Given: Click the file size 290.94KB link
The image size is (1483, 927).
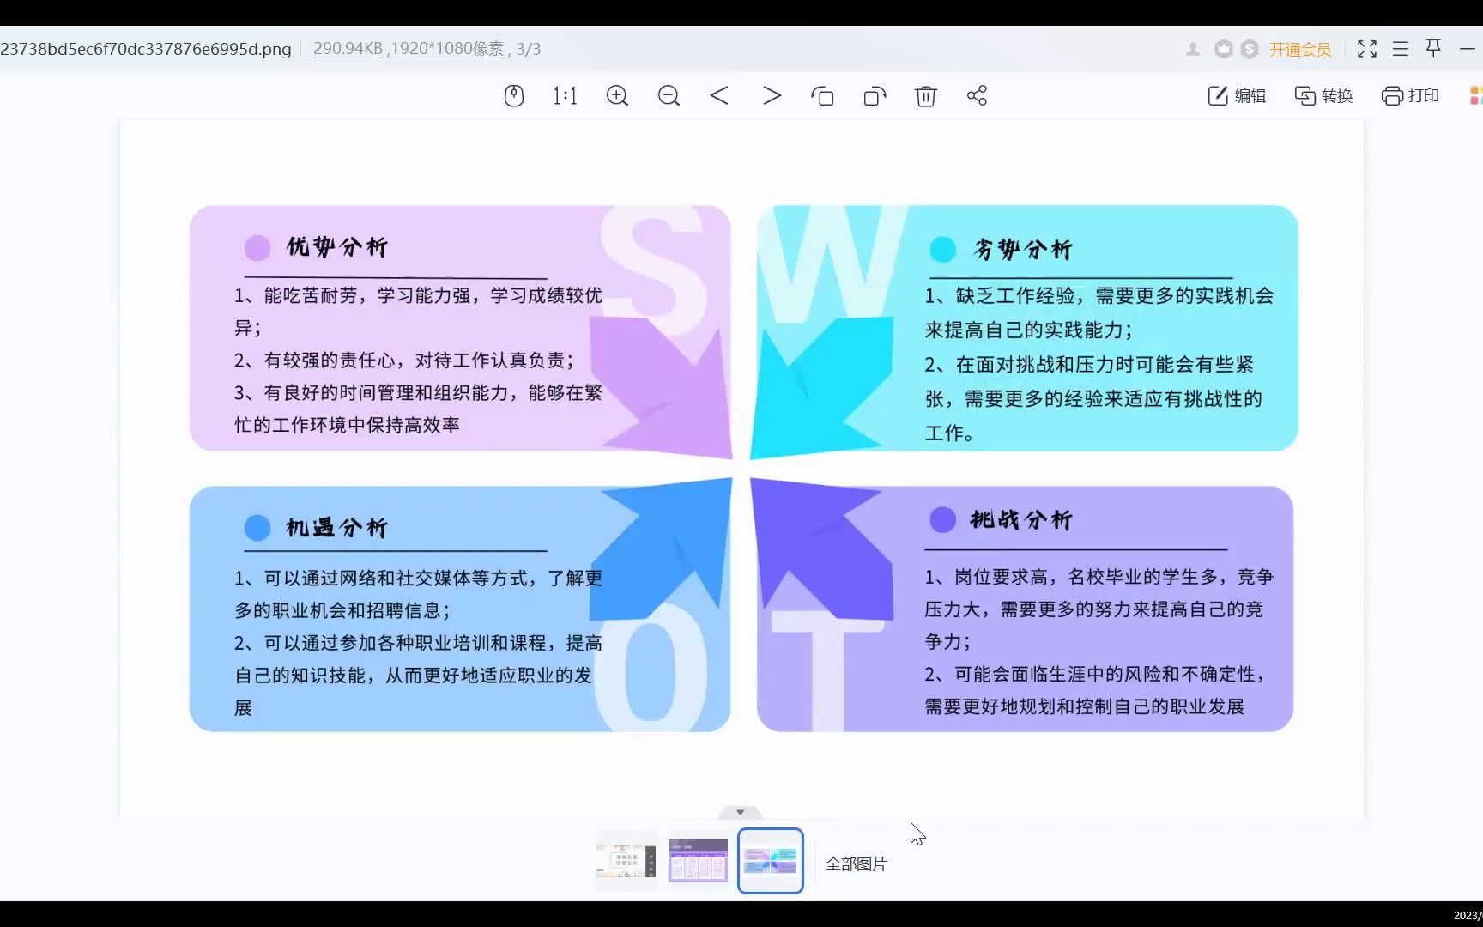Looking at the screenshot, I should pyautogui.click(x=348, y=49).
